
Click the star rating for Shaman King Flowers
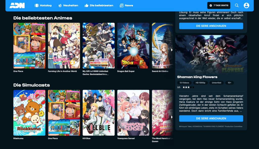188,87
